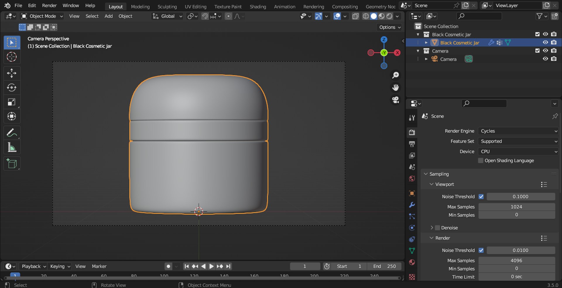Hide Black Cosmetic Jar object in viewport
This screenshot has width=562, height=288.
pyautogui.click(x=545, y=42)
